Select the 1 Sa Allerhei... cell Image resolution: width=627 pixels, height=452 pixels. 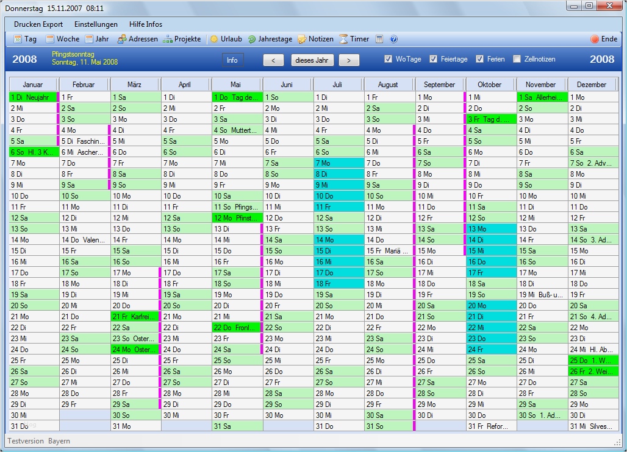542,97
